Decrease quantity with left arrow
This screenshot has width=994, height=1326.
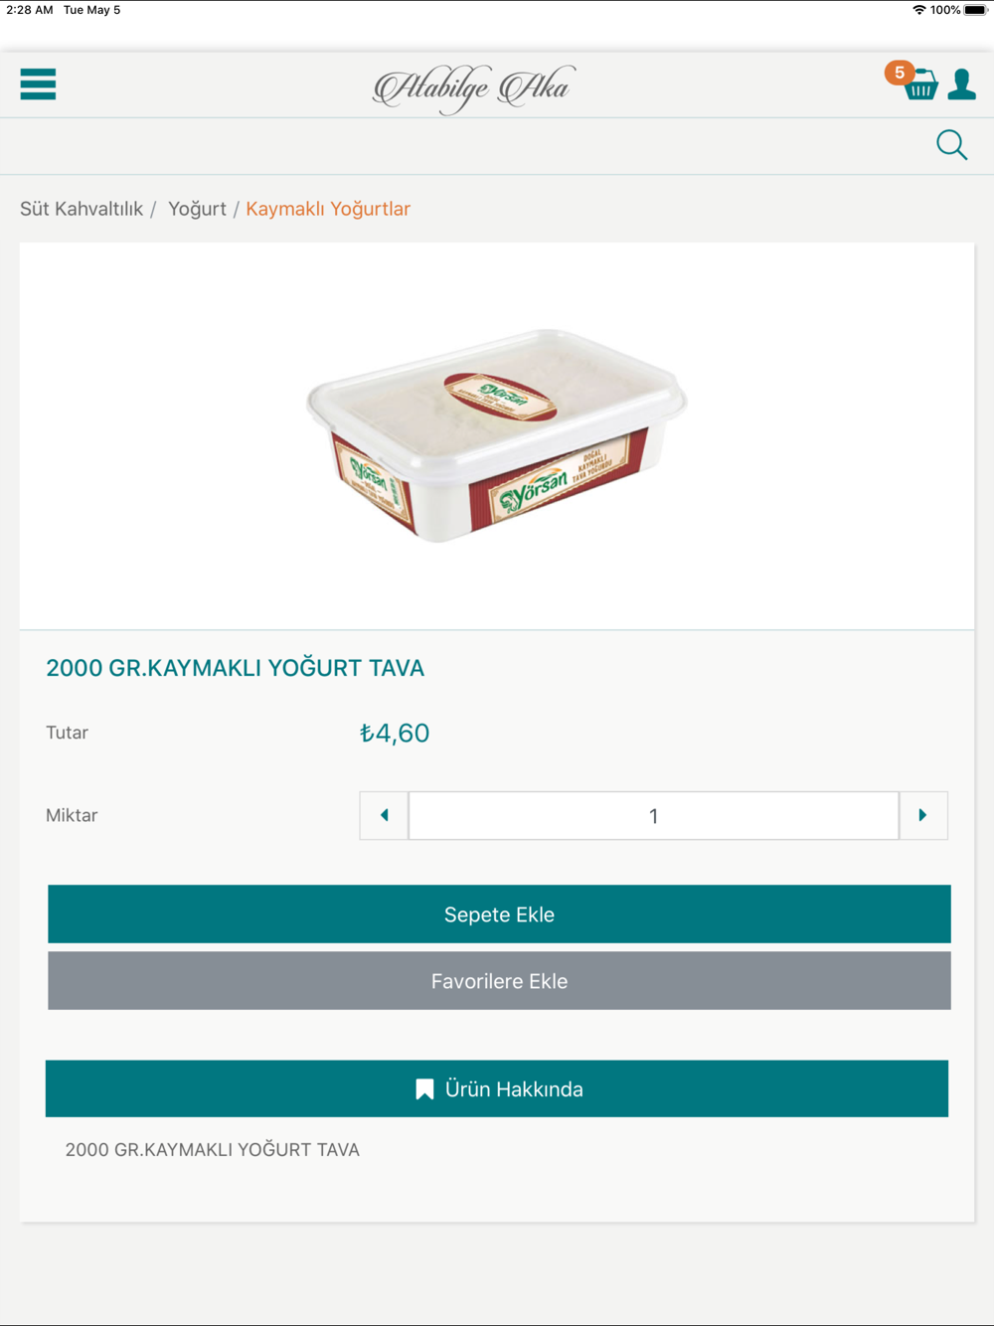(384, 815)
